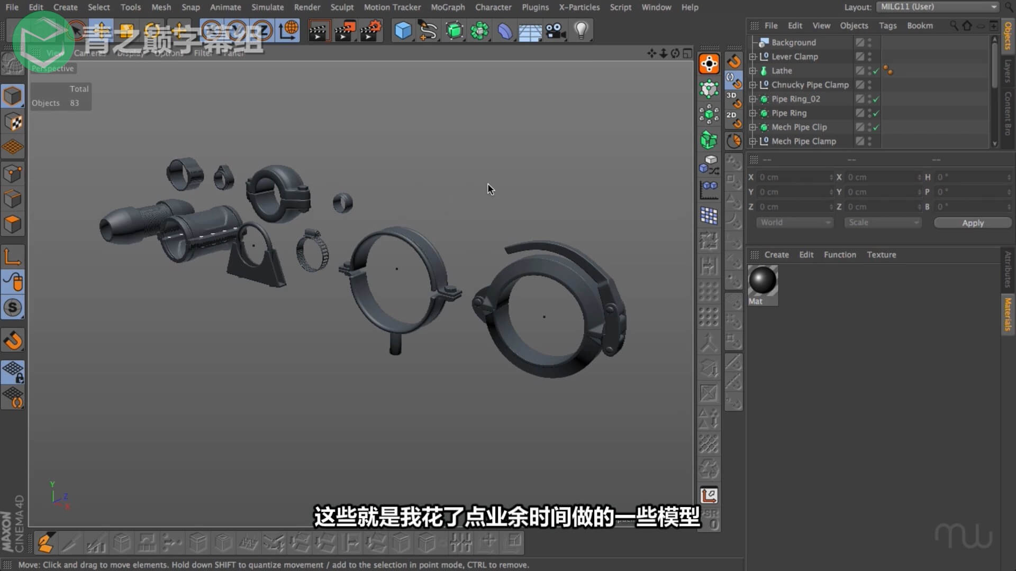Open the World coordinate dropdown
This screenshot has height=571, width=1016.
click(x=794, y=223)
